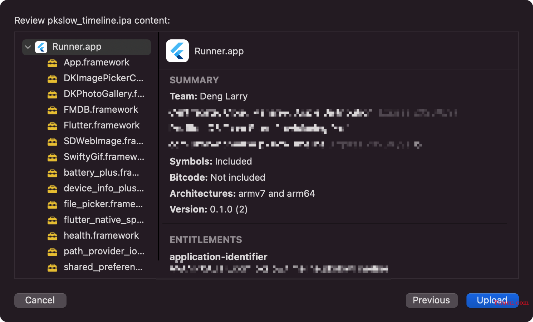Image resolution: width=533 pixels, height=322 pixels.
Task: Click the toolbox icon next to DKImagePickerC...
Action: (53, 79)
